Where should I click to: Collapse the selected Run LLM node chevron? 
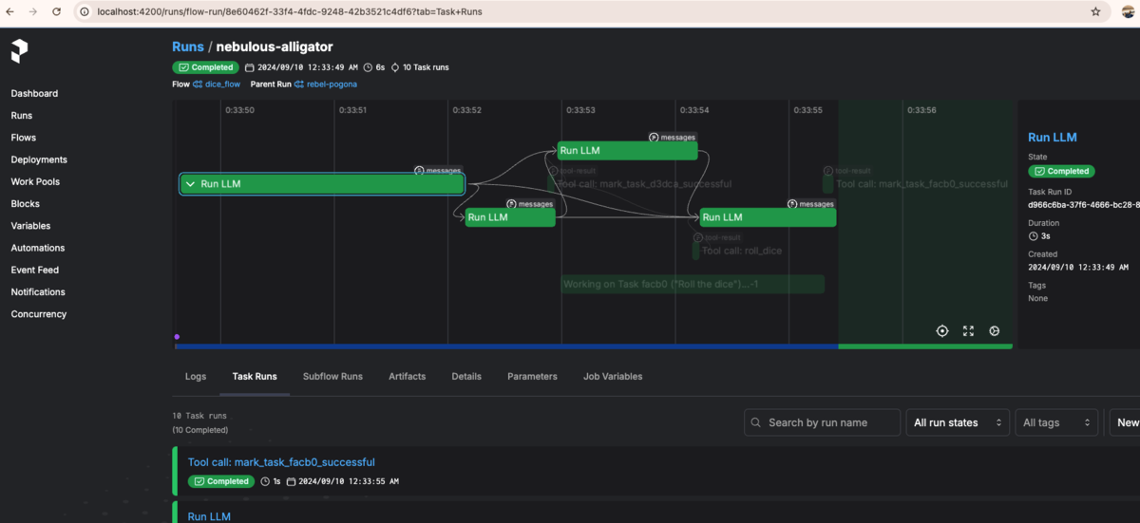click(190, 184)
